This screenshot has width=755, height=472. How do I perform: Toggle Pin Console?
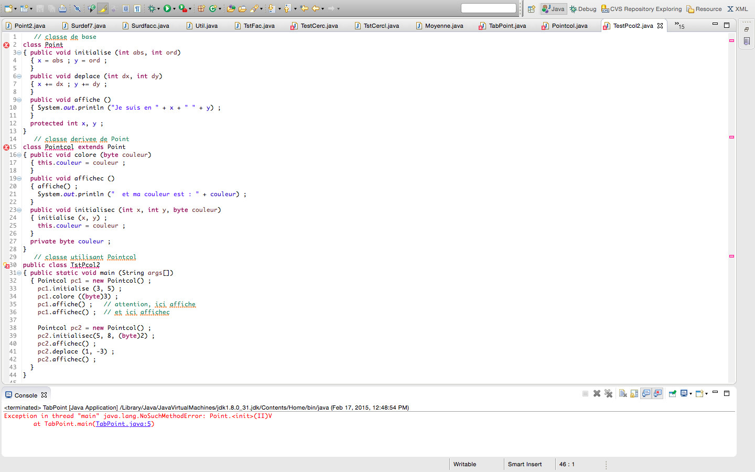(x=673, y=393)
